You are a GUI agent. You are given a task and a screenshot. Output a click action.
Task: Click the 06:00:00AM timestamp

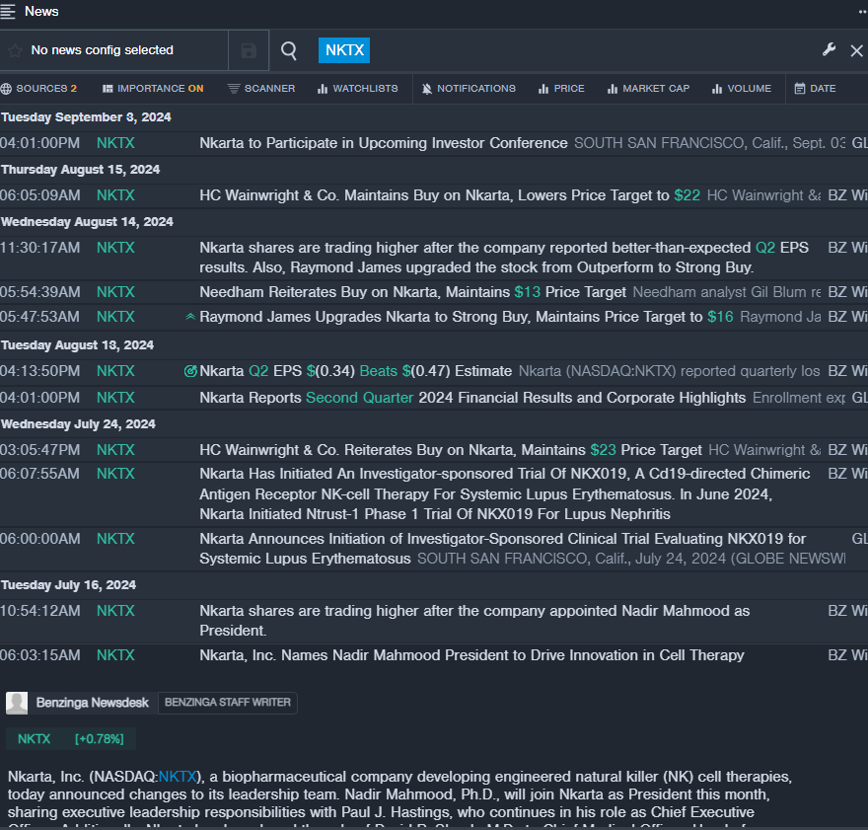click(39, 539)
